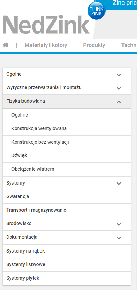Viewport: 137px width, 290px height.
Task: Open the Produkty menu
Action: 94,45
